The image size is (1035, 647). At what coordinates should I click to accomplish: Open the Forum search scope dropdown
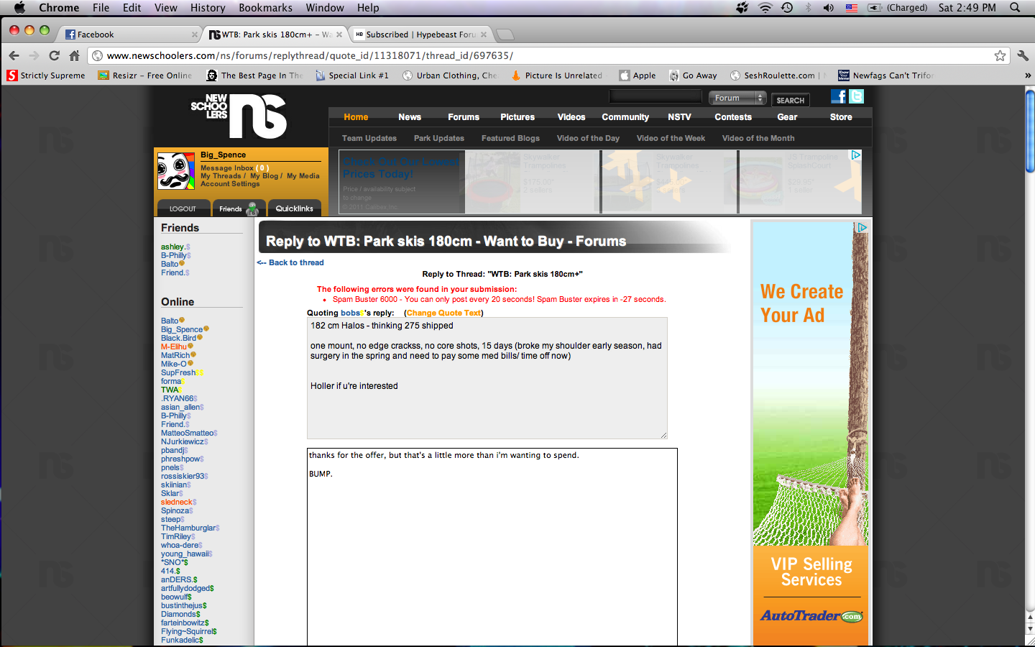point(737,98)
